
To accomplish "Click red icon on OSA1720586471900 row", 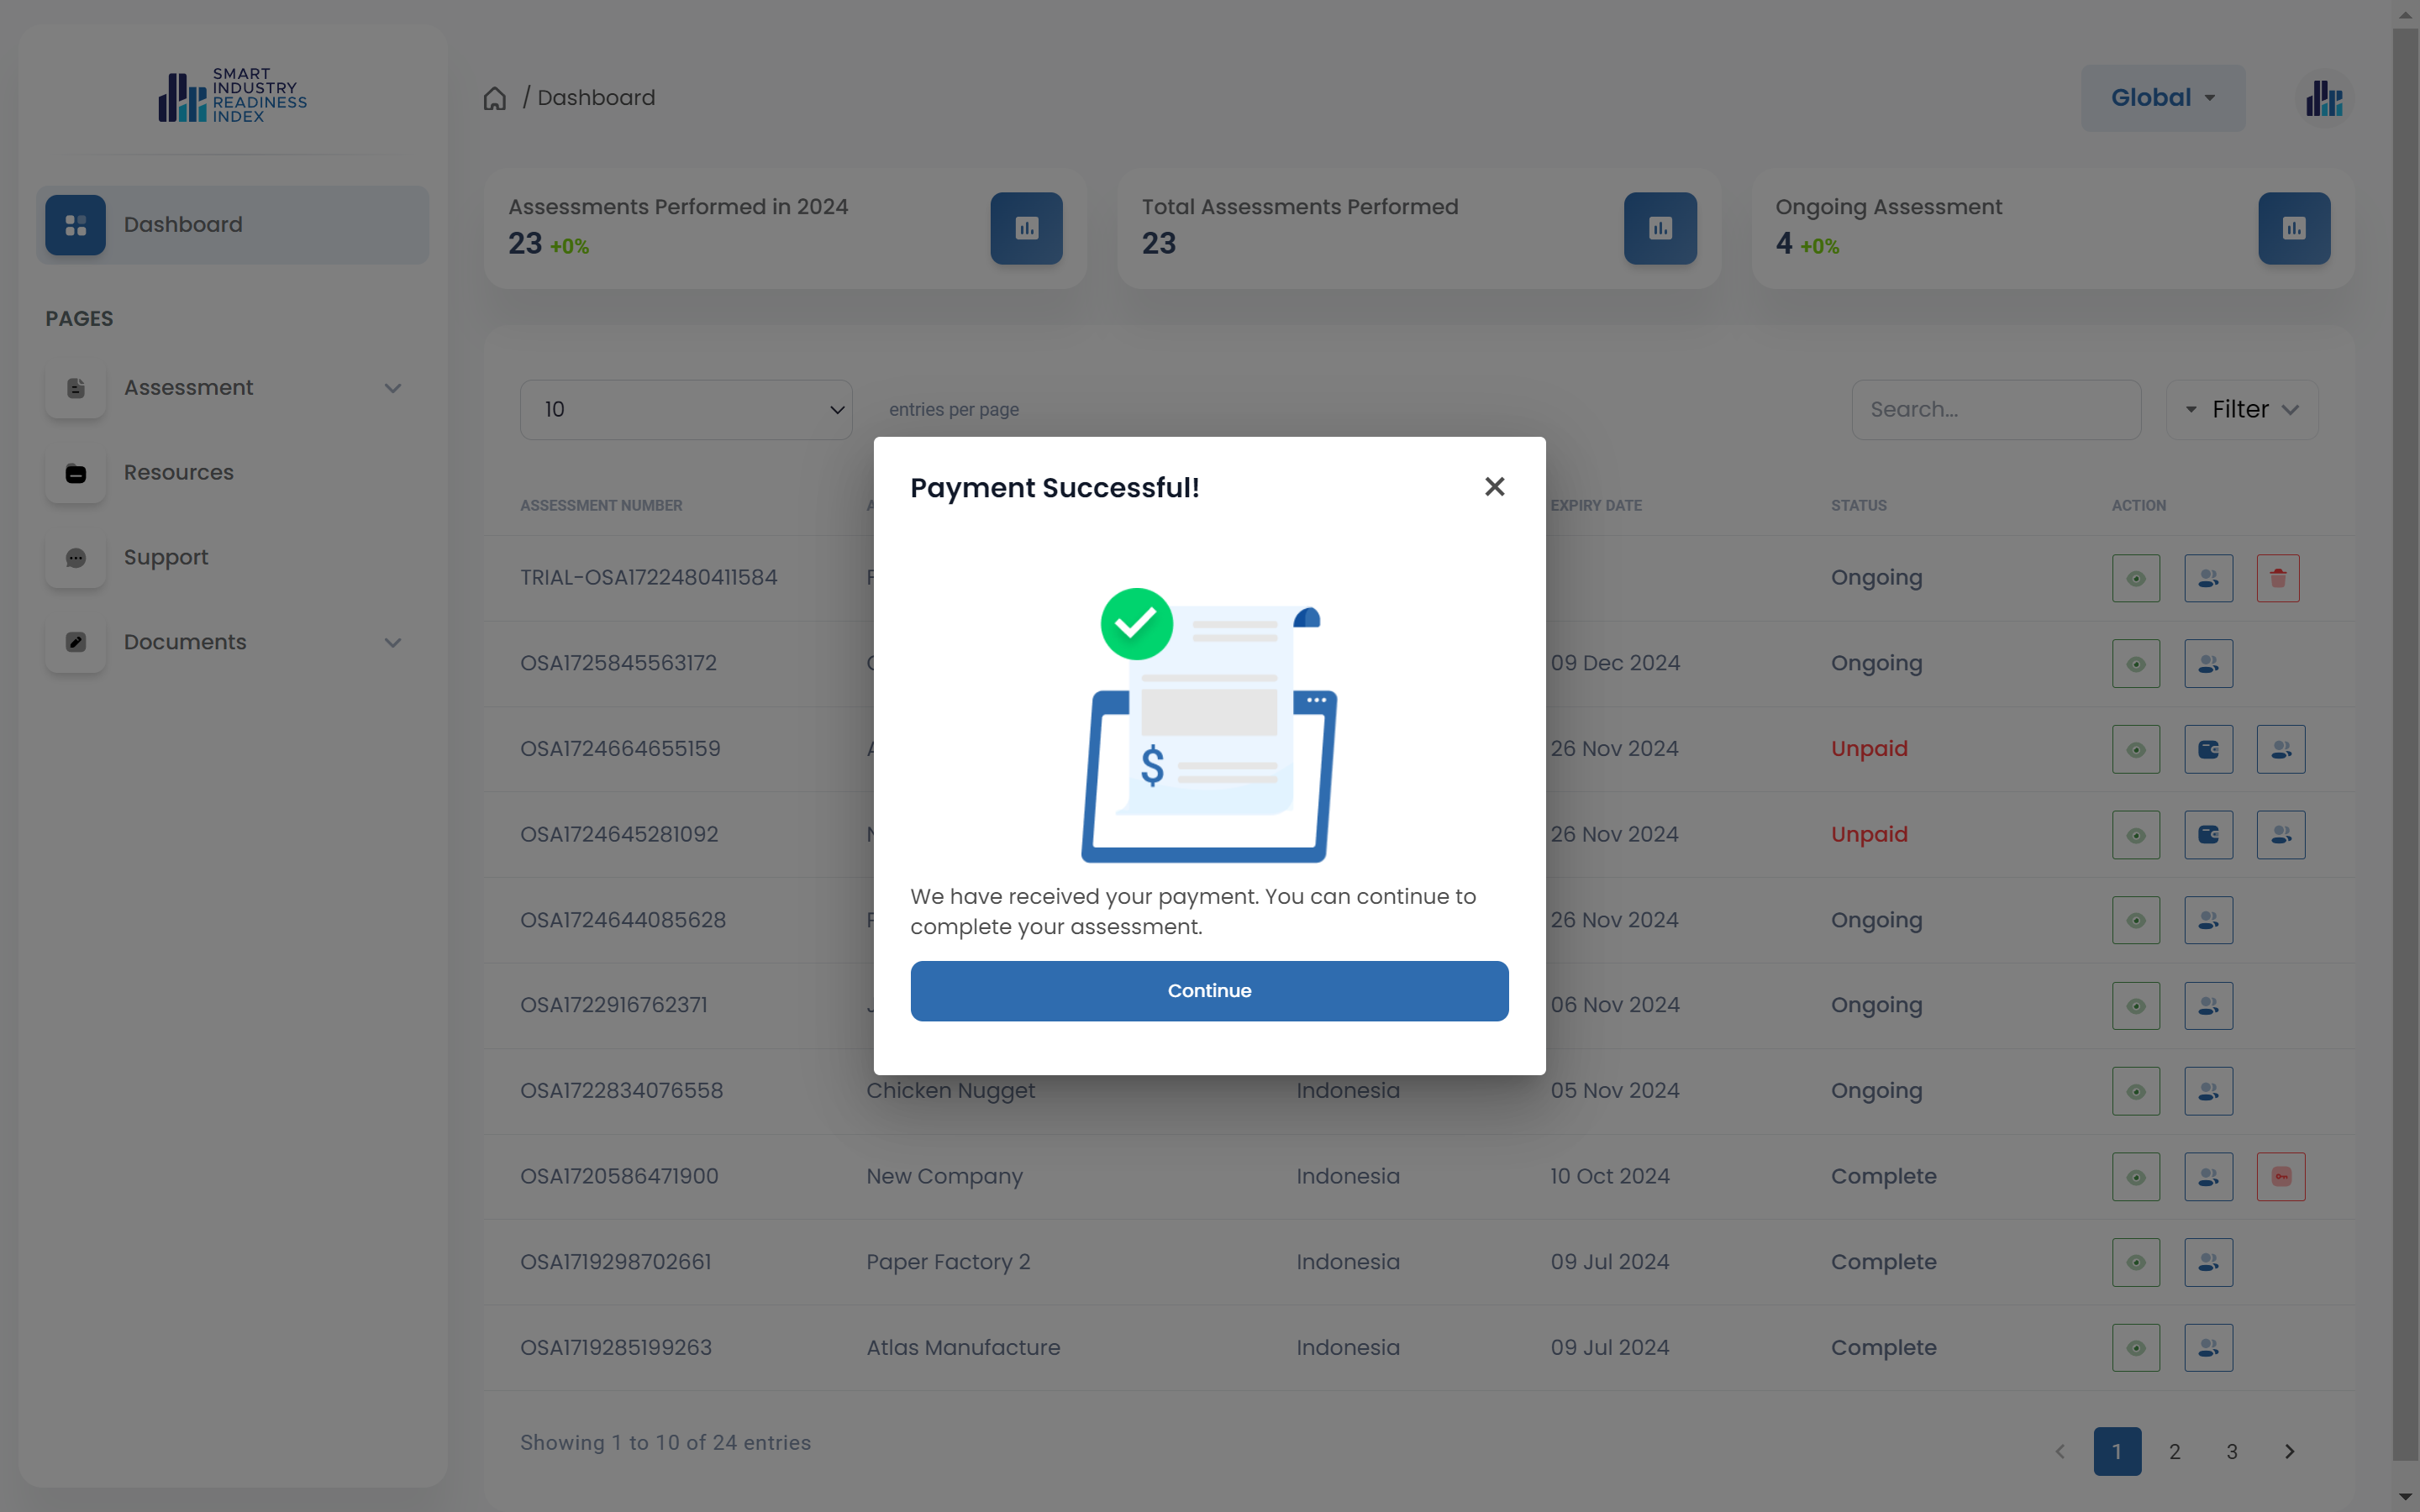I will 2280,1177.
